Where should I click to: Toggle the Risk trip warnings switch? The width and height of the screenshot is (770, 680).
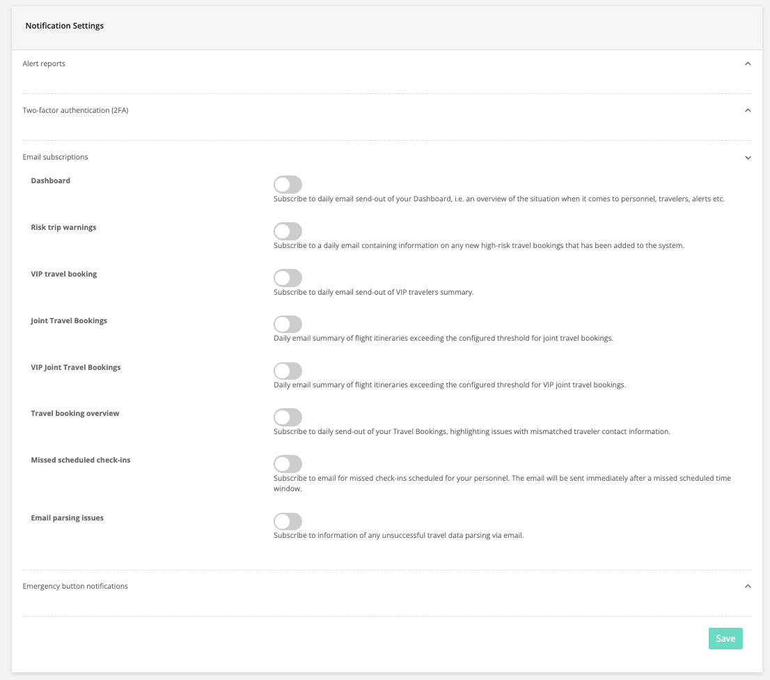tap(288, 231)
